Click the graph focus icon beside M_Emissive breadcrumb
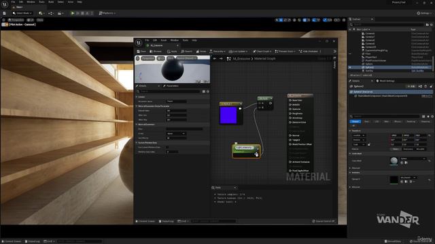Screen dimensions: 435x244 point(228,59)
